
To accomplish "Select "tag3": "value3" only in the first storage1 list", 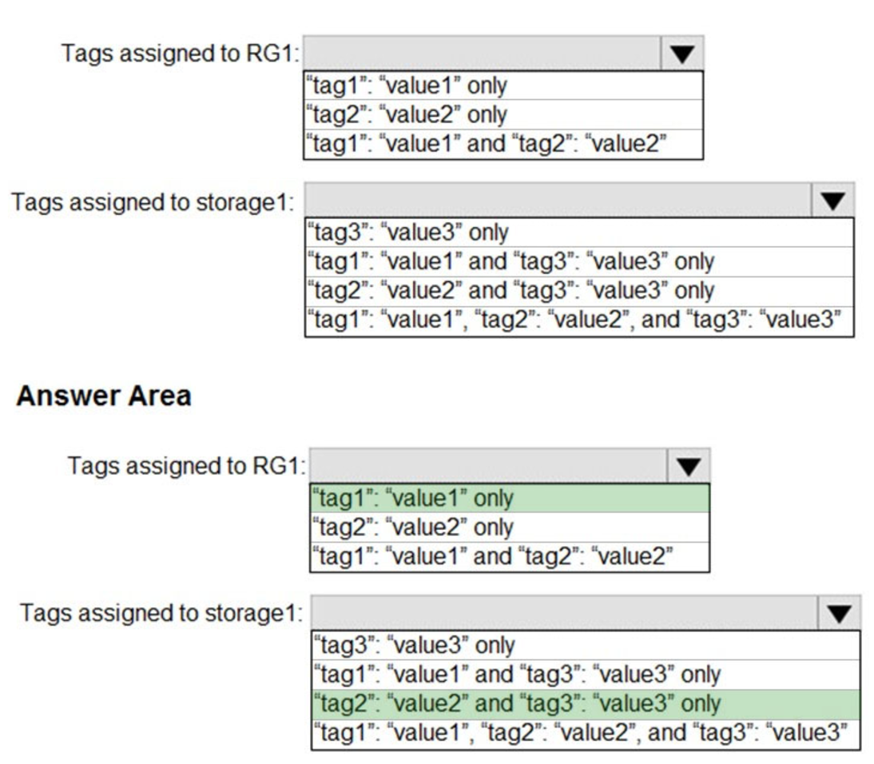I will tap(579, 233).
